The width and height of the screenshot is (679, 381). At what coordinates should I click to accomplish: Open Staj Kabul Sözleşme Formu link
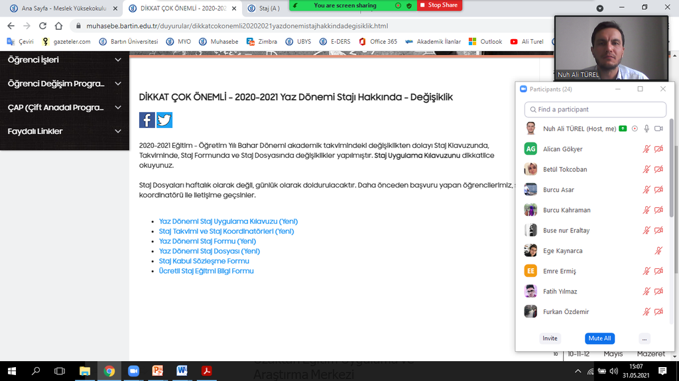(x=204, y=261)
